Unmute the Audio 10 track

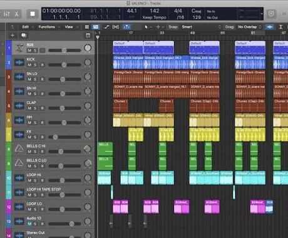tap(29, 224)
